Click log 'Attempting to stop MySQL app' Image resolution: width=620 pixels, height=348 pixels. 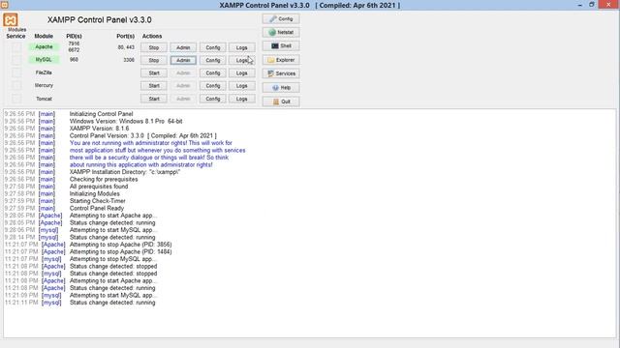click(112, 259)
